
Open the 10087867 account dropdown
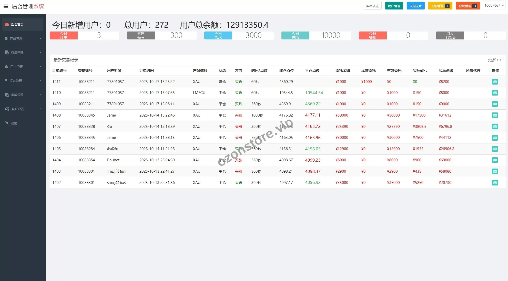pyautogui.click(x=494, y=6)
